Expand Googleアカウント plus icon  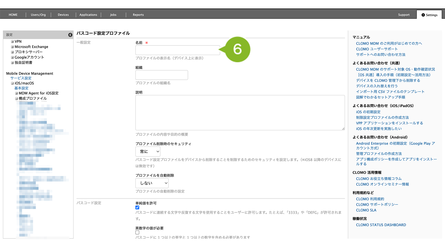12,57
